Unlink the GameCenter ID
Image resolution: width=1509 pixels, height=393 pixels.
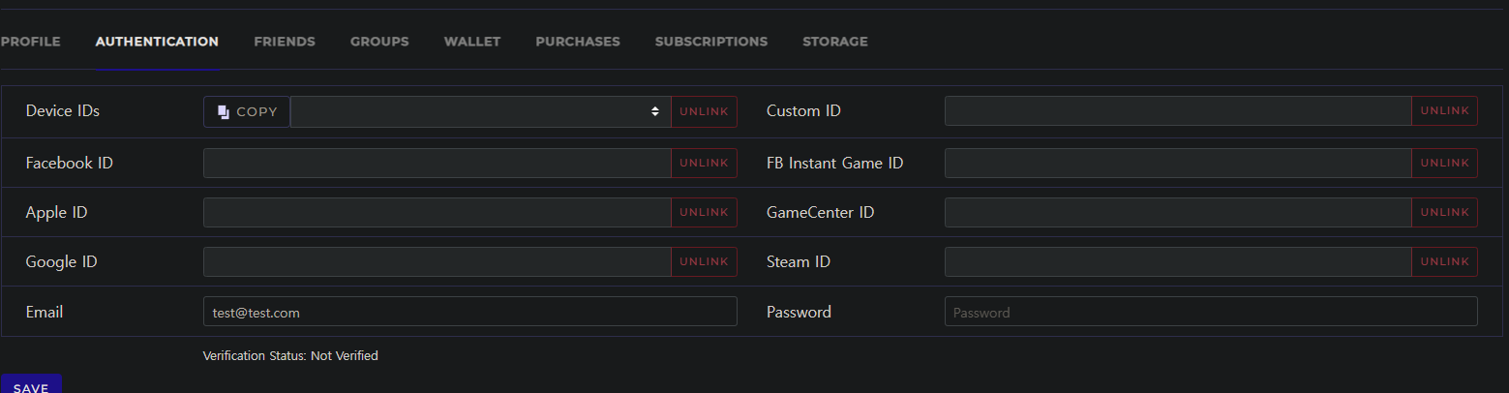pos(1444,213)
